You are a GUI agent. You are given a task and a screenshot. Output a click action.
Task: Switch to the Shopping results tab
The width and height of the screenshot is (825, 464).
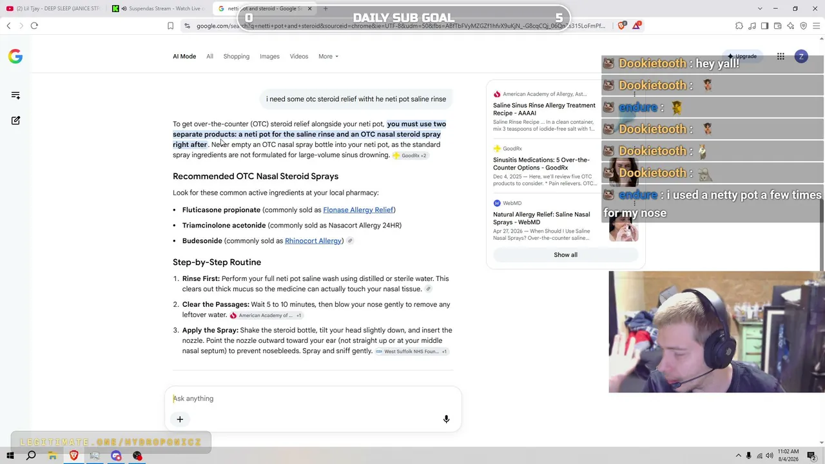[x=237, y=56]
